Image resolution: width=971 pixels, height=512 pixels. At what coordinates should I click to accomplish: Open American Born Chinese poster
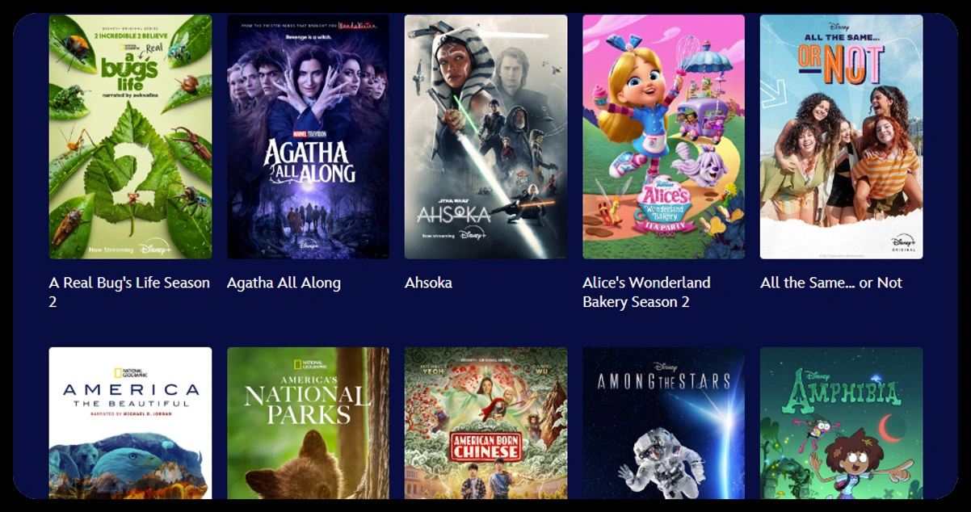tap(485, 423)
